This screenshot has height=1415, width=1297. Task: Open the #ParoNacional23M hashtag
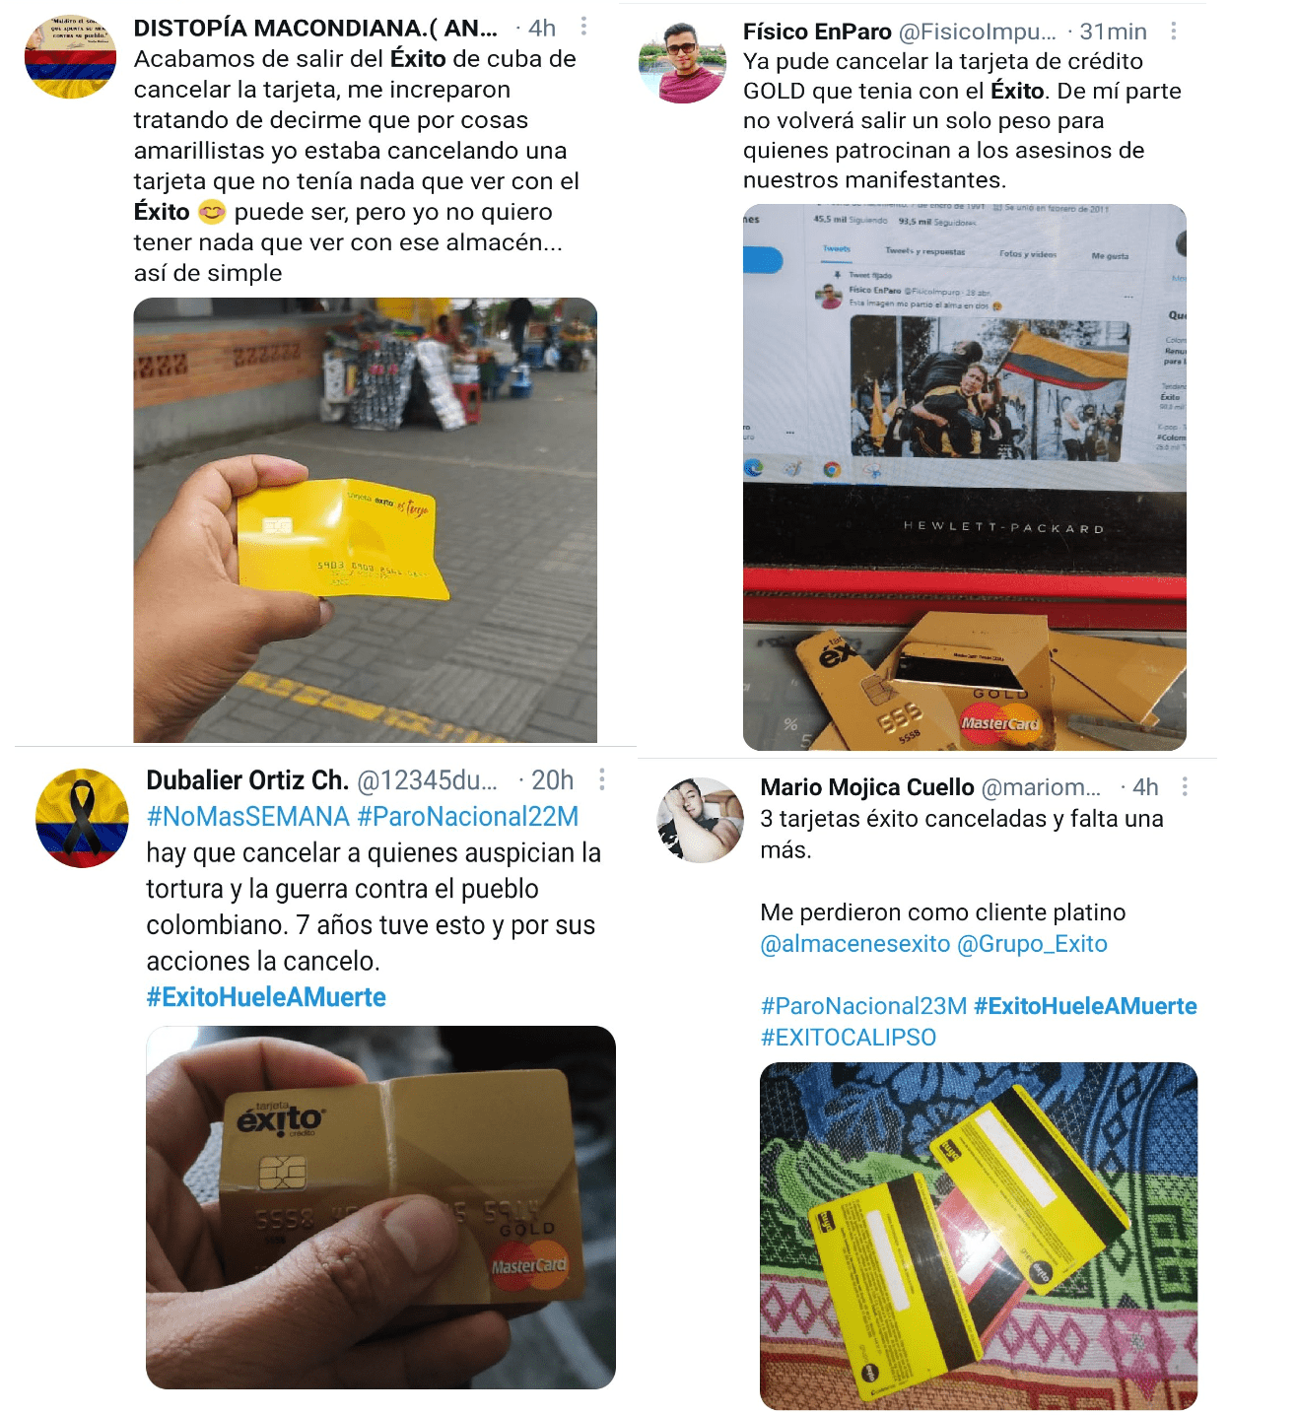click(863, 1006)
